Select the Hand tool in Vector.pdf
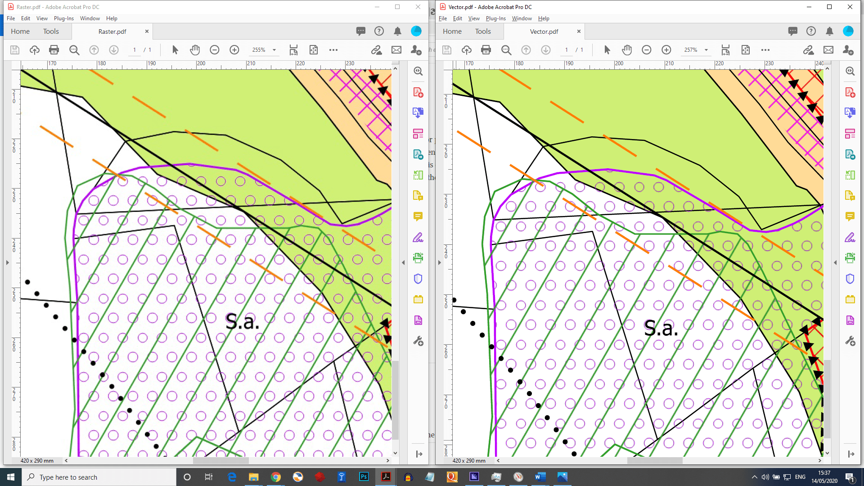 click(x=627, y=50)
